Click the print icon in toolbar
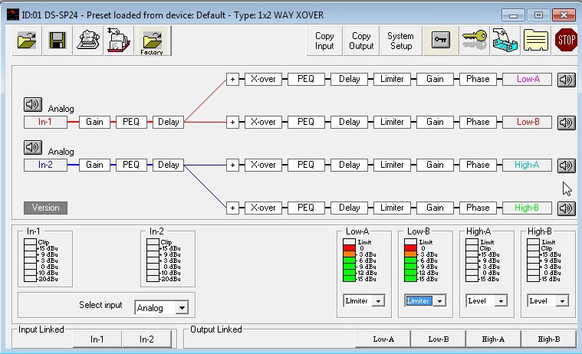This screenshot has width=582, height=354. (88, 41)
